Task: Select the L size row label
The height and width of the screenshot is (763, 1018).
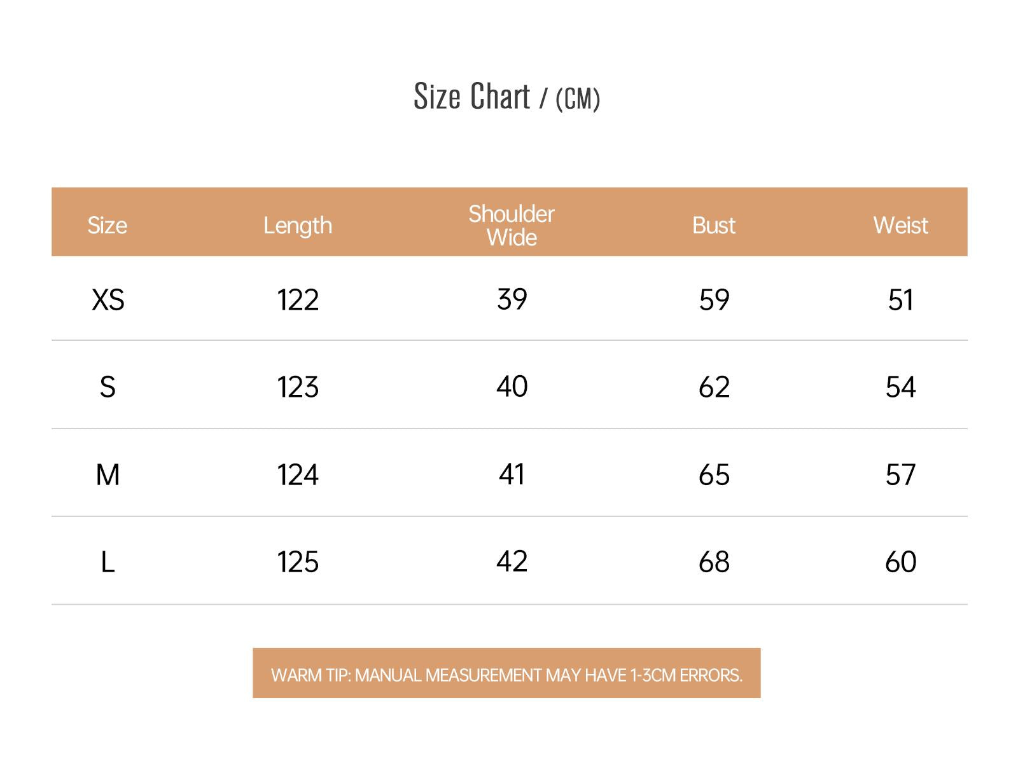Action: tap(108, 562)
